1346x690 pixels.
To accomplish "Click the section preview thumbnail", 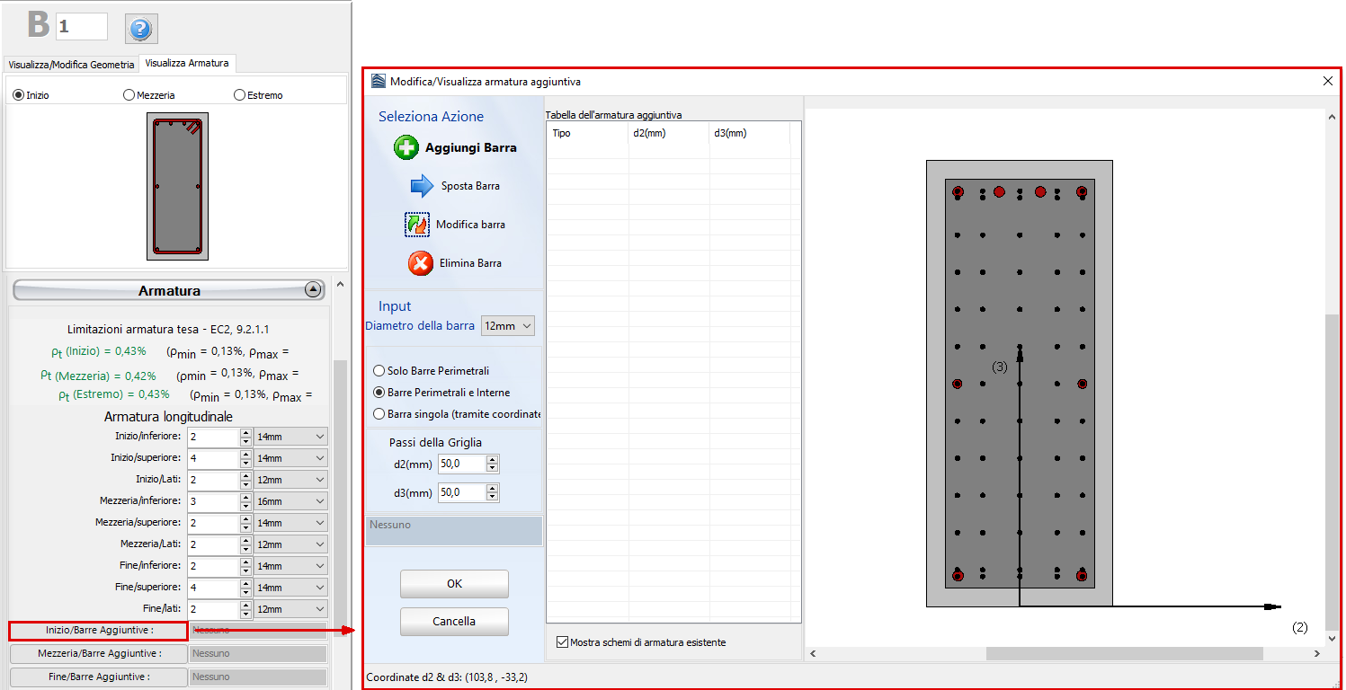I will point(177,186).
